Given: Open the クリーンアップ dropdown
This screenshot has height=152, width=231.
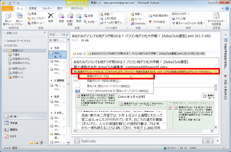Looking at the screenshot, I should click(37, 18).
